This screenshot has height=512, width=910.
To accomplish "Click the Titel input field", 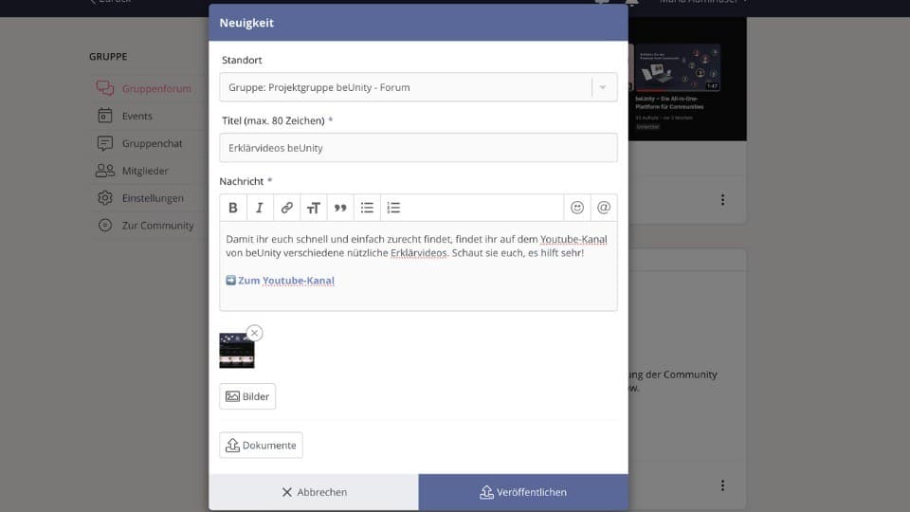I will [418, 148].
